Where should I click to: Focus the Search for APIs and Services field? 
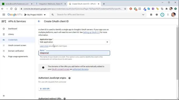pyautogui.click(x=98, y=15)
